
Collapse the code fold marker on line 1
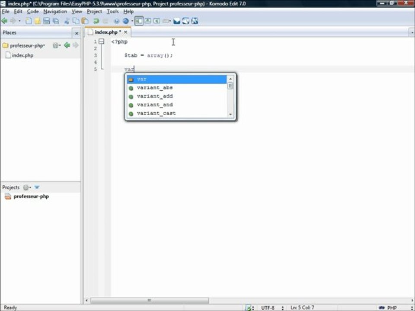pos(101,41)
